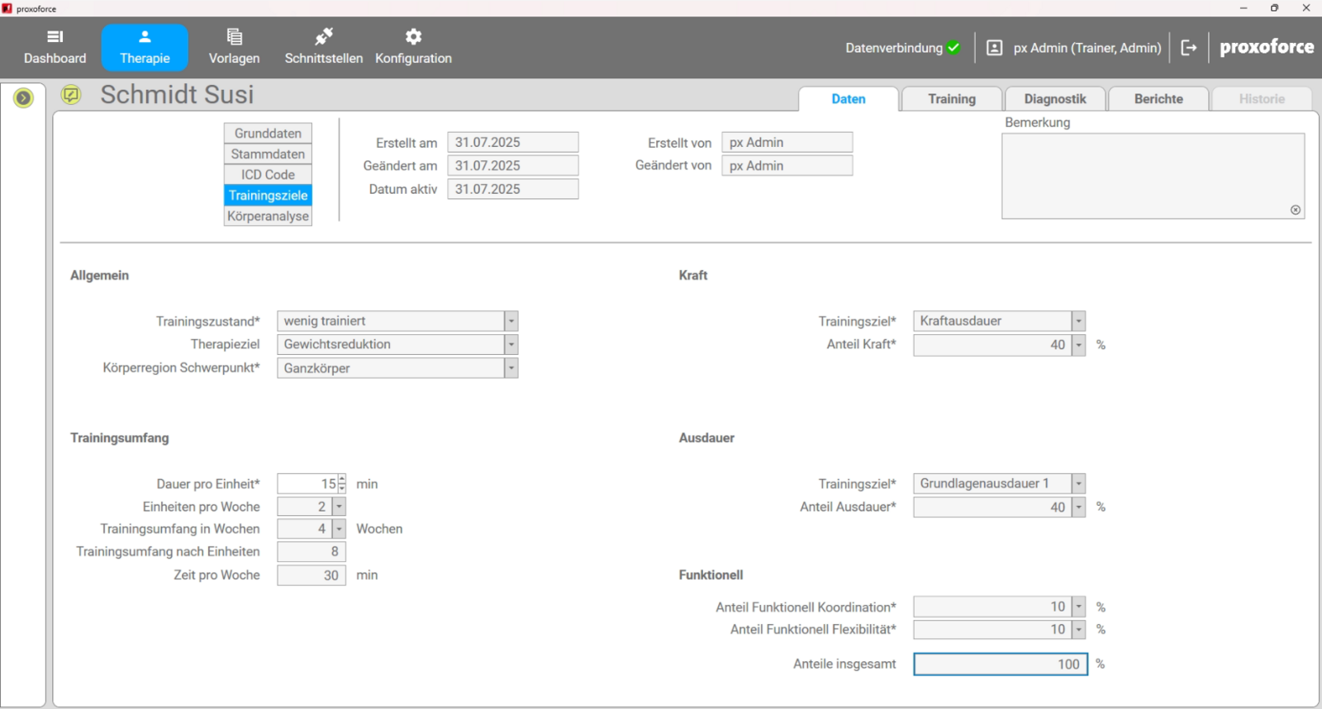The width and height of the screenshot is (1322, 709).
Task: Click green patient status icon beside name
Action: point(71,95)
